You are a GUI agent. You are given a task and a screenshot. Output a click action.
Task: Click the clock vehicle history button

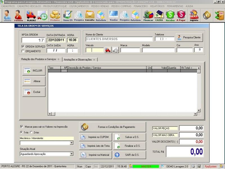(x=115, y=50)
